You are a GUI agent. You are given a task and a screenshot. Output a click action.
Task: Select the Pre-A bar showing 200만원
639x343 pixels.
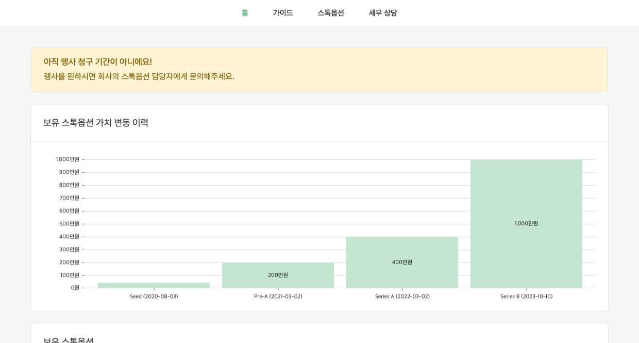click(x=278, y=275)
